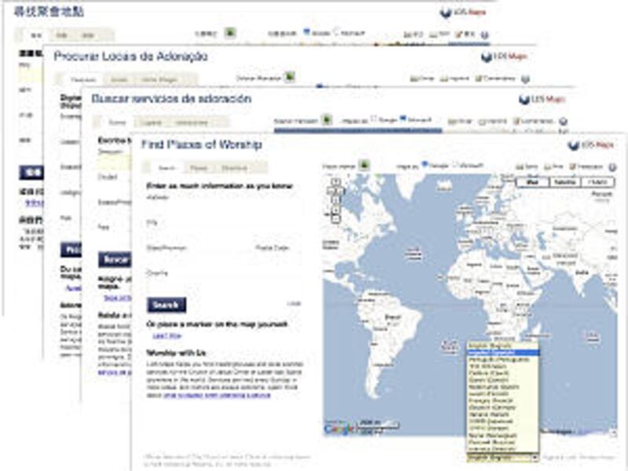This screenshot has height=471, width=628.
Task: Select Microsoft radio in Buscar servicios window
Action: 403,119
